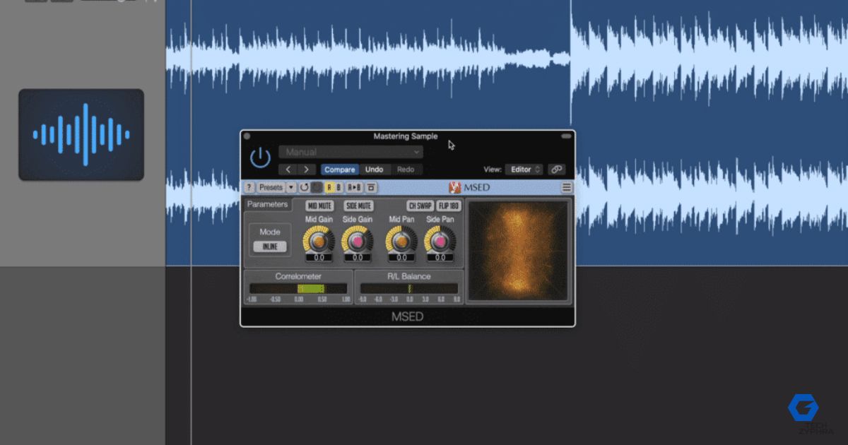Click the MSED logo icon

455,188
